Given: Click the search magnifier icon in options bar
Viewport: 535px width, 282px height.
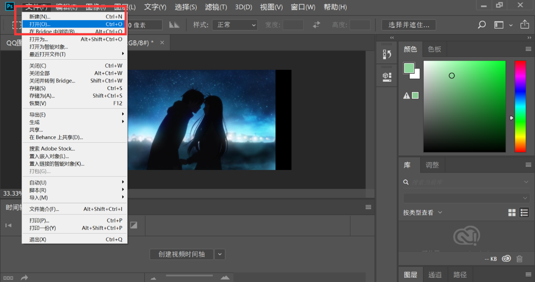Looking at the screenshot, I should pyautogui.click(x=481, y=25).
